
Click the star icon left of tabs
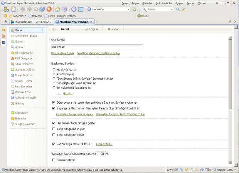pyautogui.click(x=6, y=22)
